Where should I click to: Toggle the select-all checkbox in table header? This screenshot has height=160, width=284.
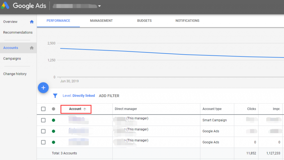(x=43, y=109)
